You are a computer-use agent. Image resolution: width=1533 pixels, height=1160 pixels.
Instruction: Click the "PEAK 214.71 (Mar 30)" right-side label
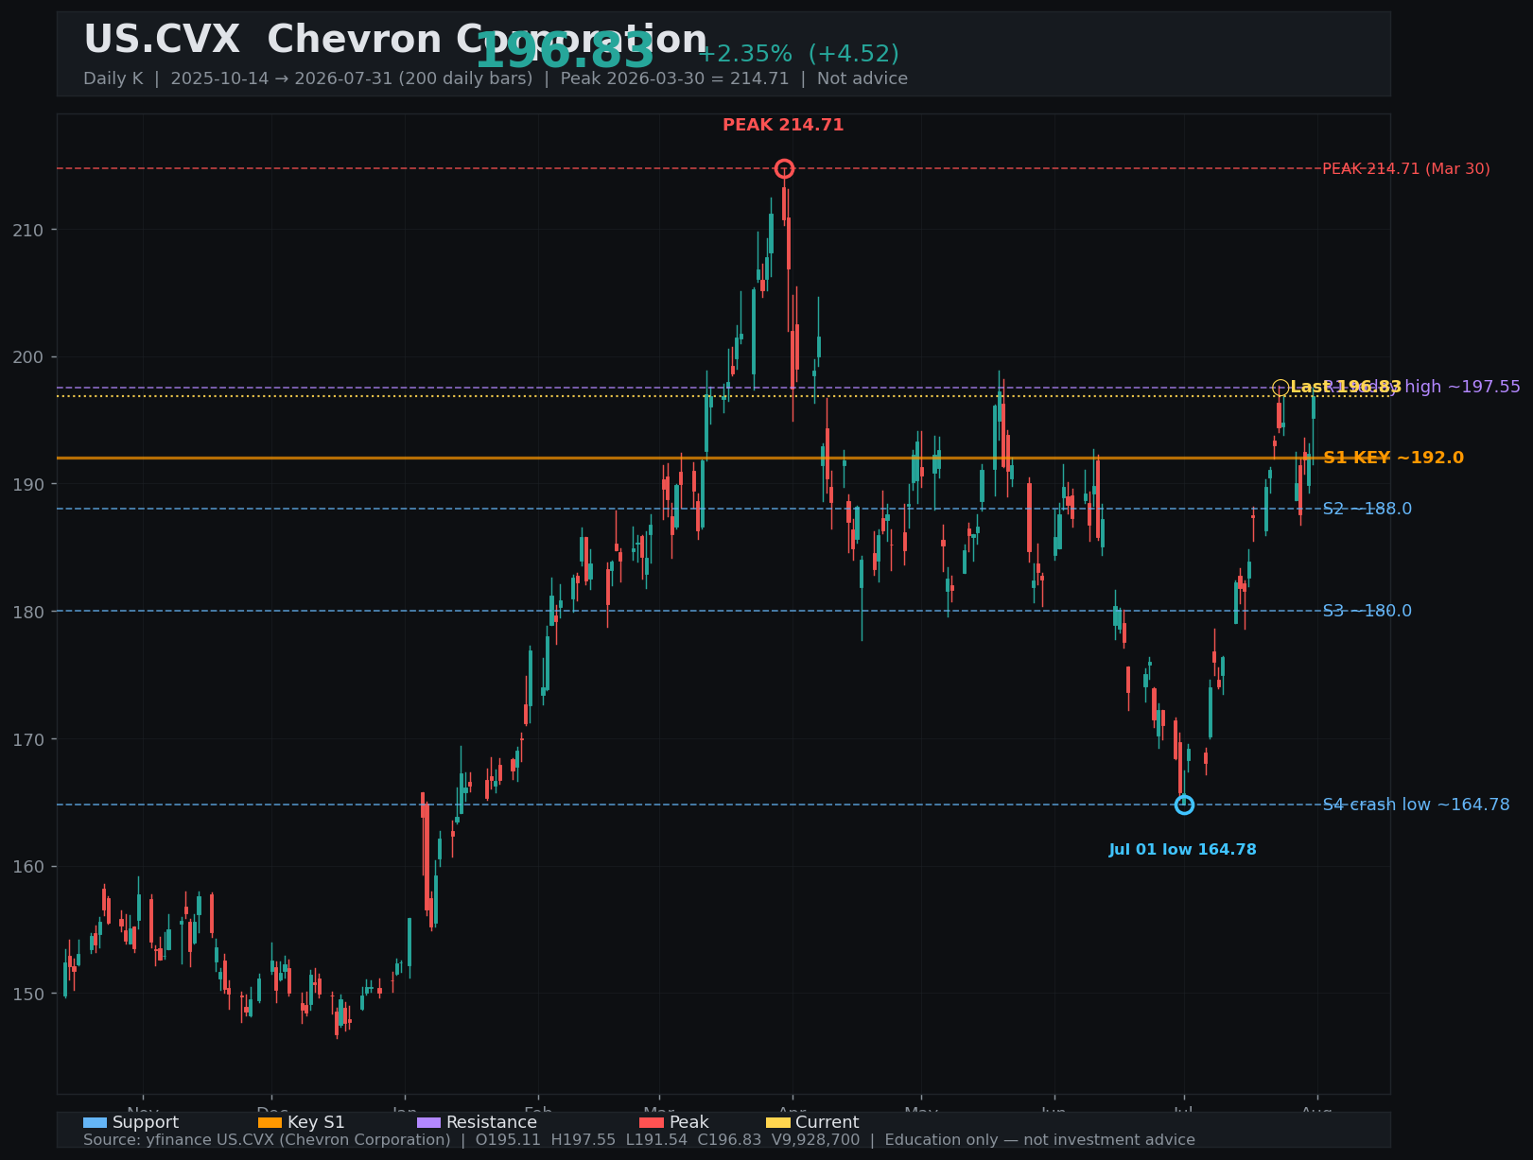[x=1405, y=169]
